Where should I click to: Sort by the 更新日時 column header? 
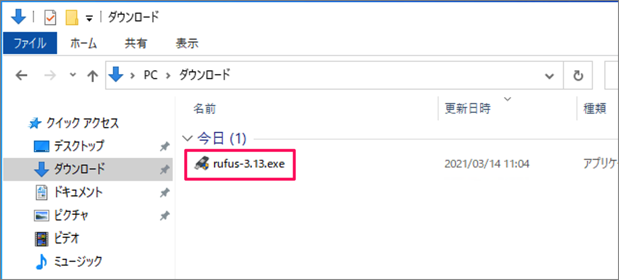click(x=467, y=109)
